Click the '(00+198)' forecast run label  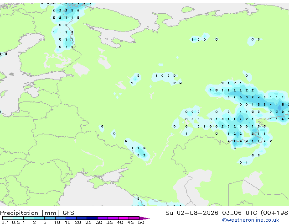pos(275,213)
